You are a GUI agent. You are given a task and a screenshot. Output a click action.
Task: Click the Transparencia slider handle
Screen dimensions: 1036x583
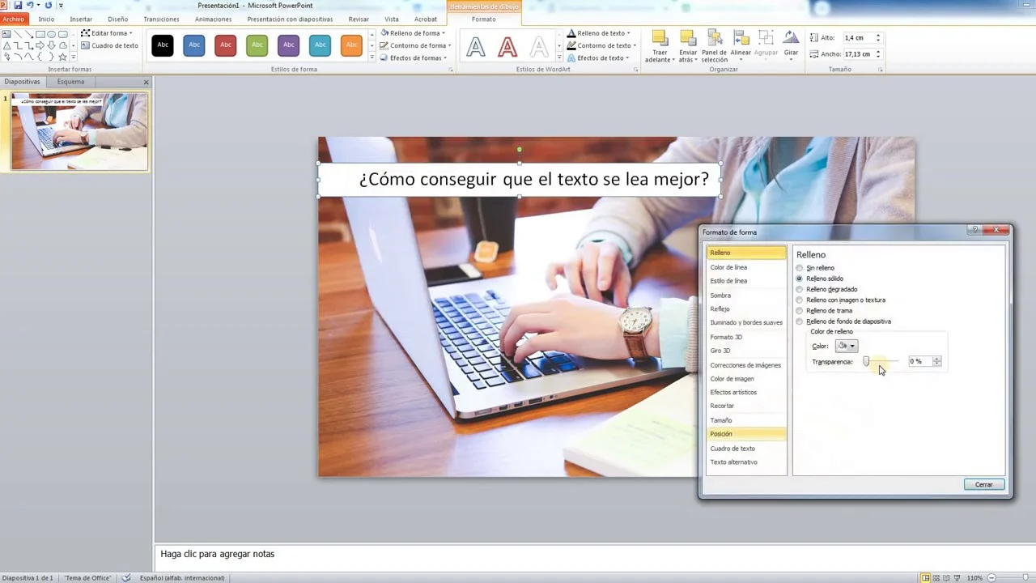point(866,362)
